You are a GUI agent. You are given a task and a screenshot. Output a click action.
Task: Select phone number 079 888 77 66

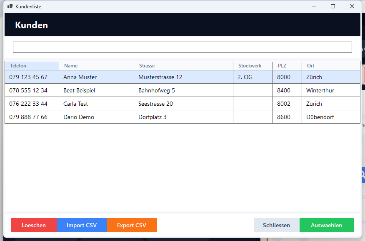click(x=32, y=117)
